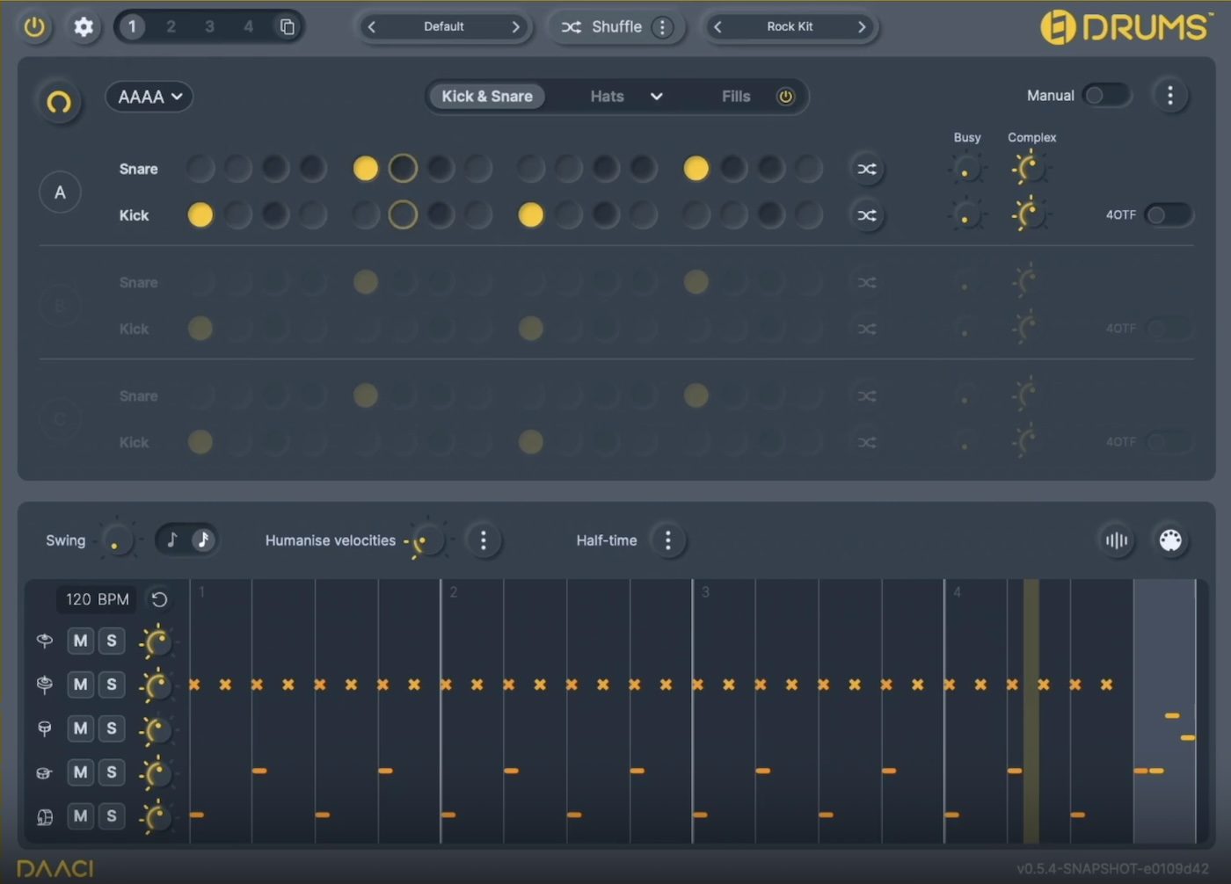The image size is (1231, 884).
Task: Solo the kick track with its S button
Action: point(112,815)
